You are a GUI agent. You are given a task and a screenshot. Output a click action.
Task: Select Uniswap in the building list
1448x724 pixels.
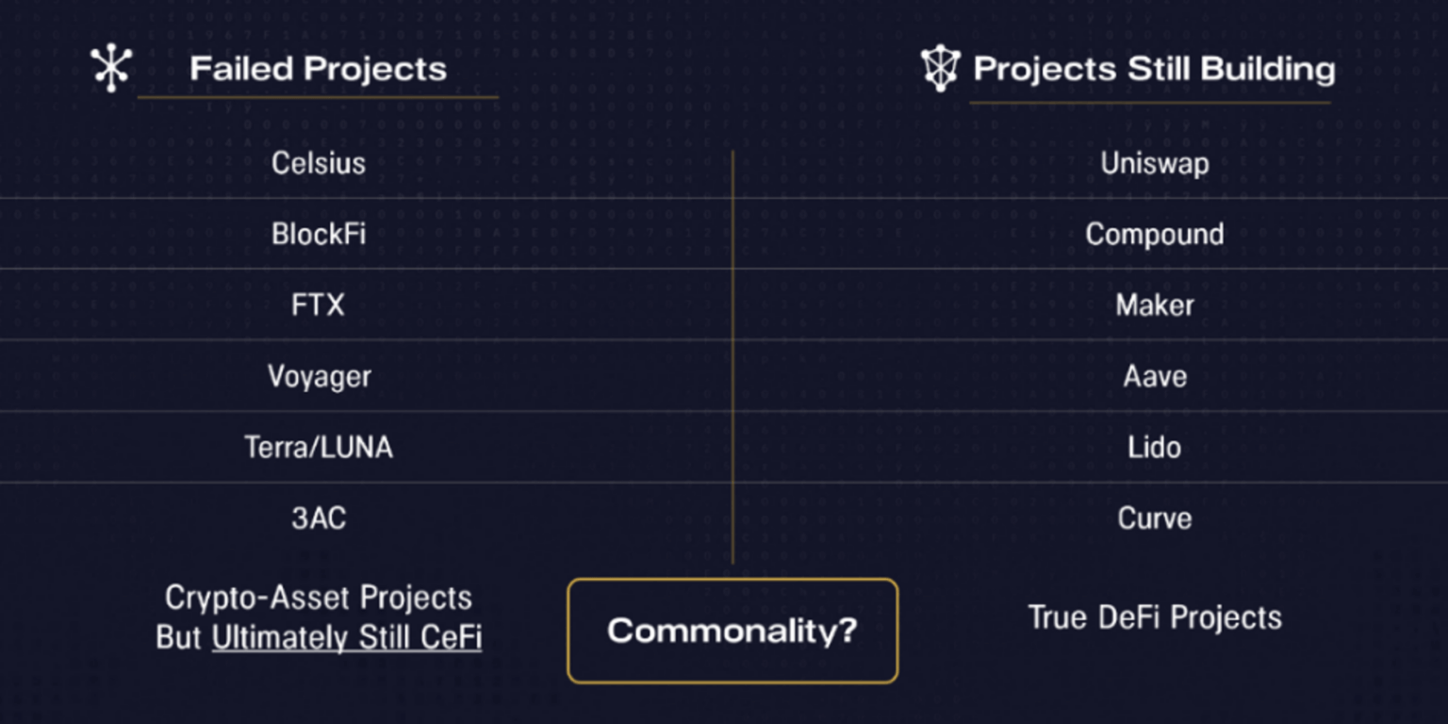coord(1155,163)
